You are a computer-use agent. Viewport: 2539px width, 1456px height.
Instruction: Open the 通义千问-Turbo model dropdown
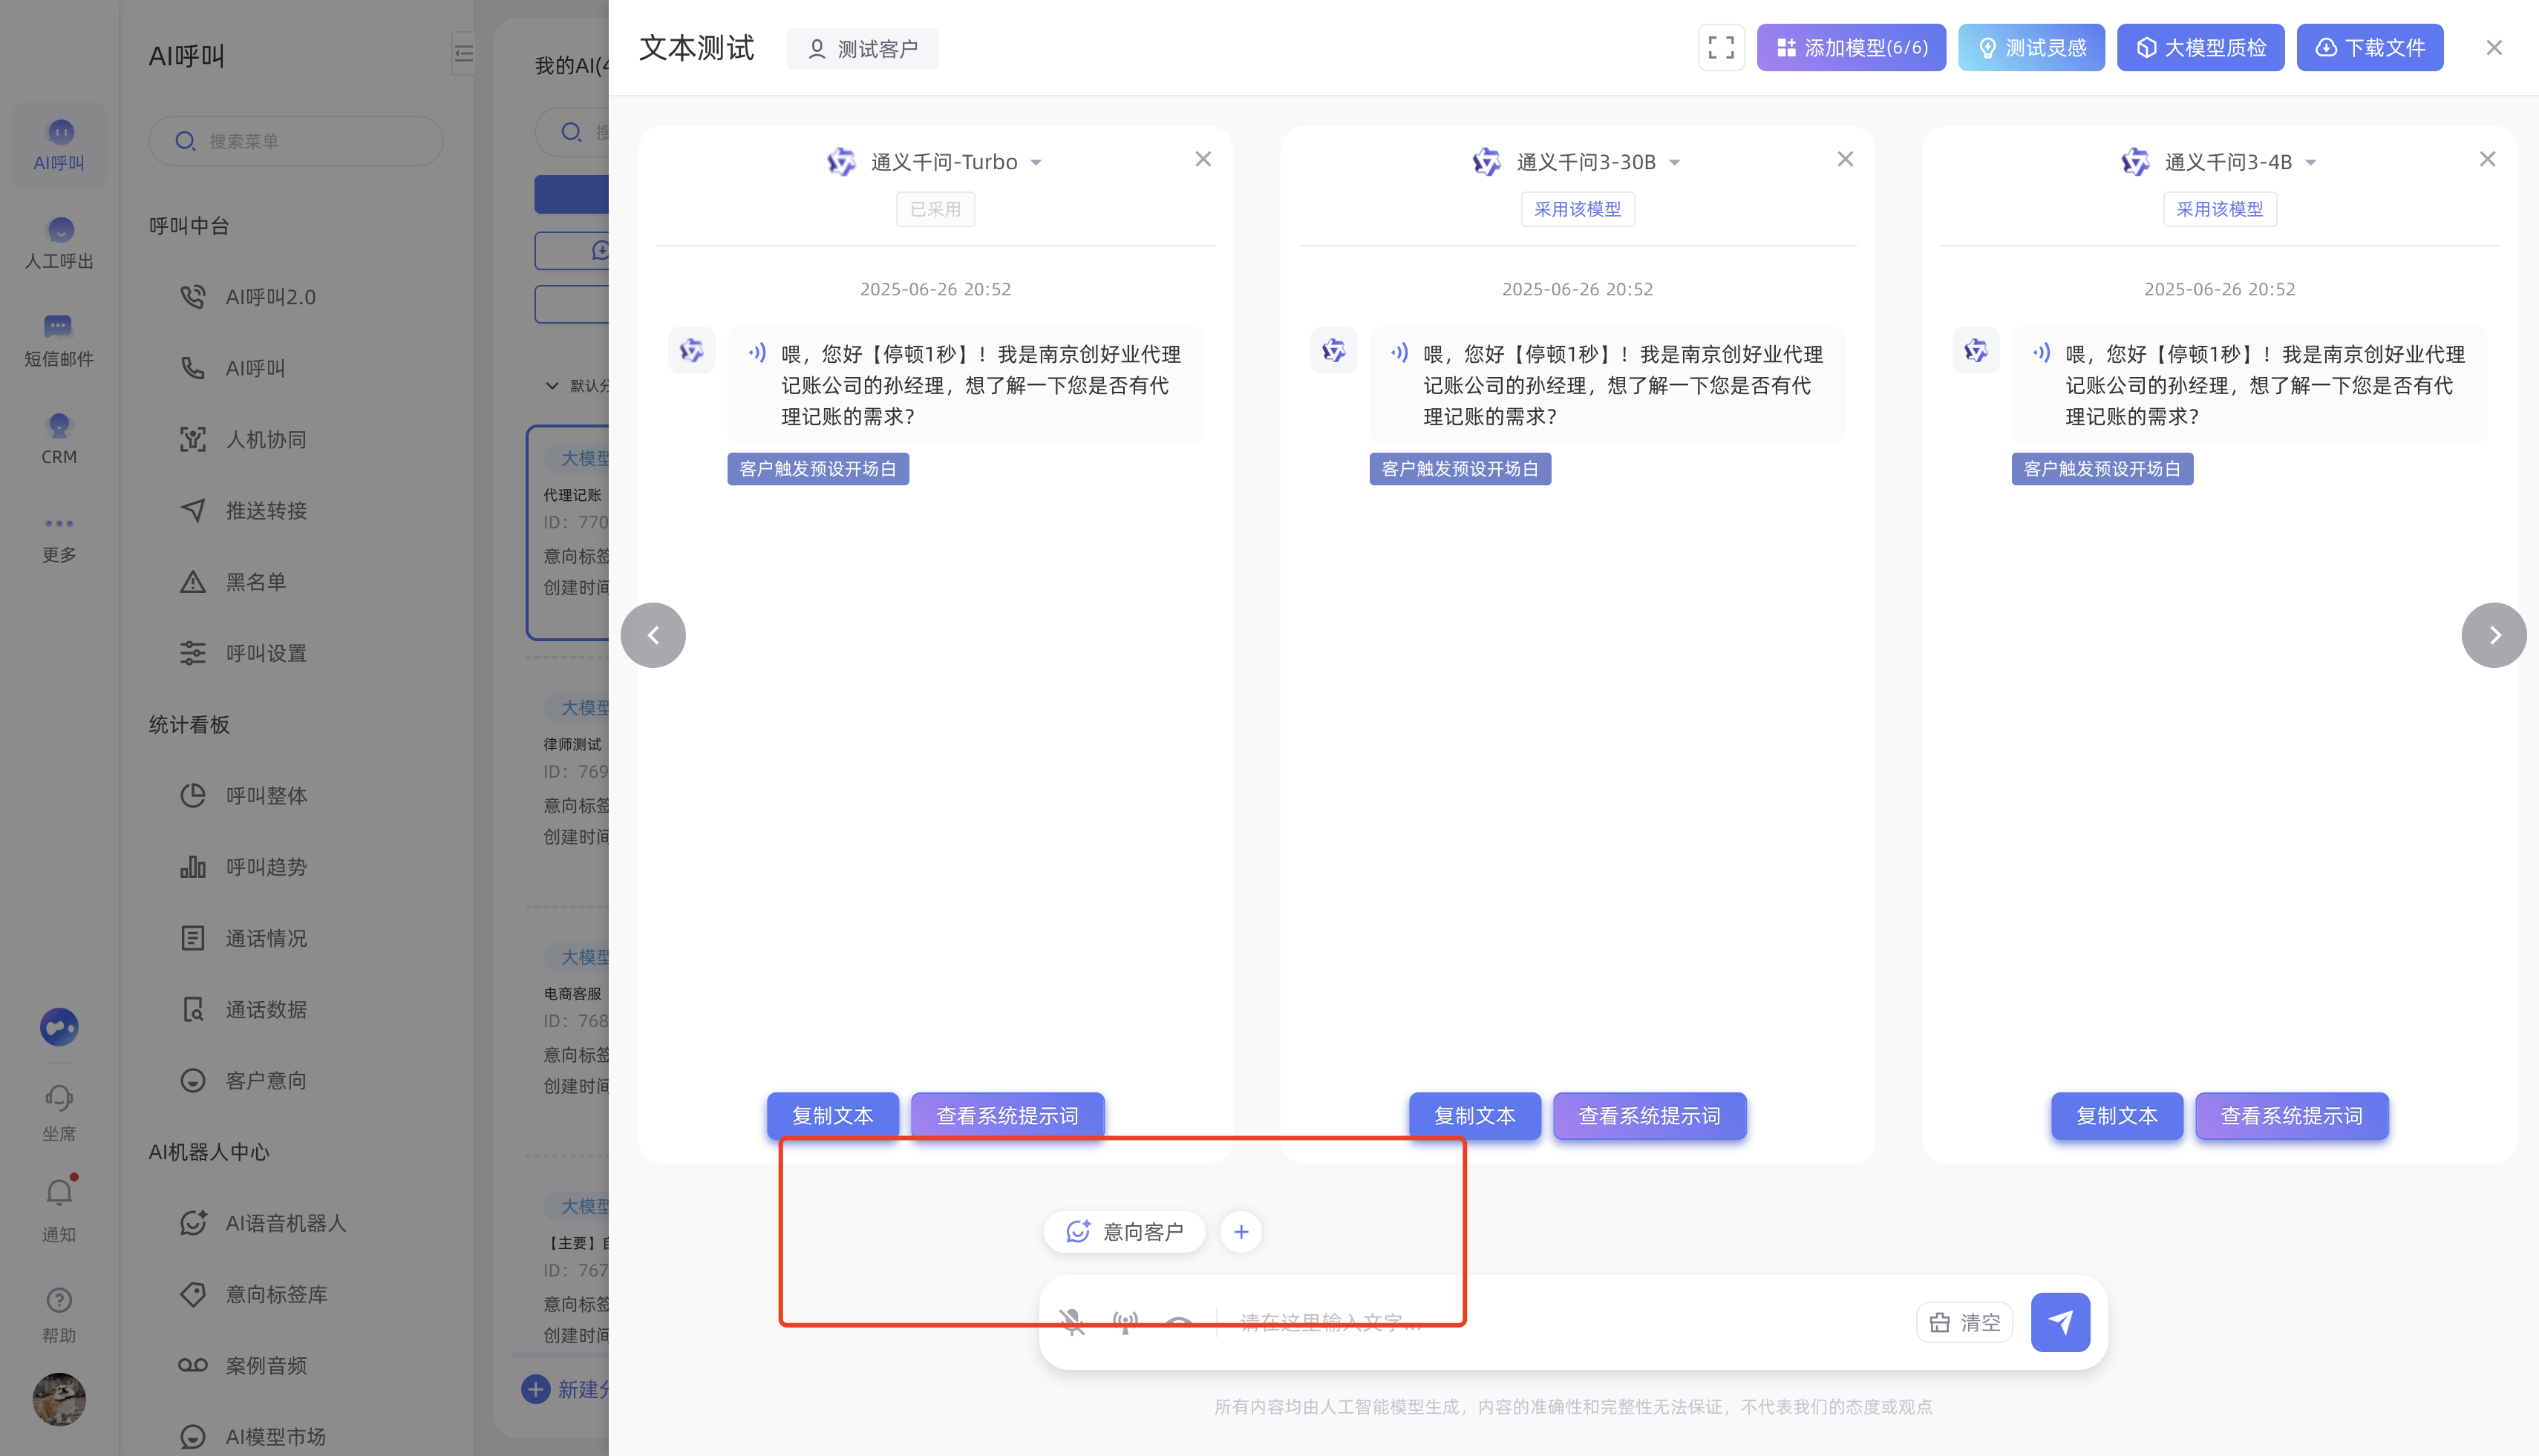pyautogui.click(x=1036, y=162)
